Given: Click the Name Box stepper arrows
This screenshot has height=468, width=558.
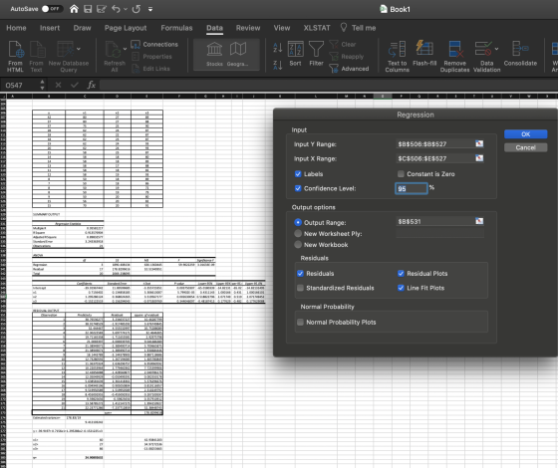Looking at the screenshot, I should (x=42, y=85).
